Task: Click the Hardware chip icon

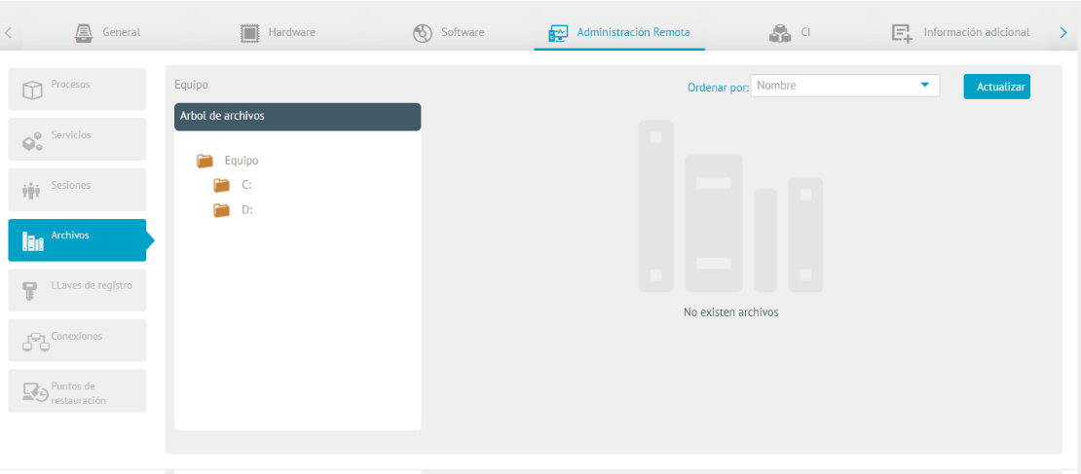Action: (249, 33)
